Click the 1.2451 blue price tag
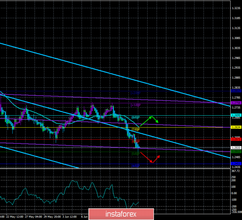Image resolution: width=242 pixels, height=220 pixels. 236,164
